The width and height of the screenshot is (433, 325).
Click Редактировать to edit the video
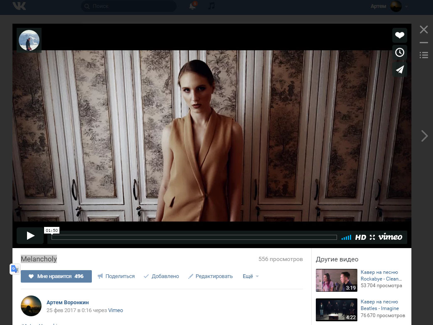pos(210,276)
